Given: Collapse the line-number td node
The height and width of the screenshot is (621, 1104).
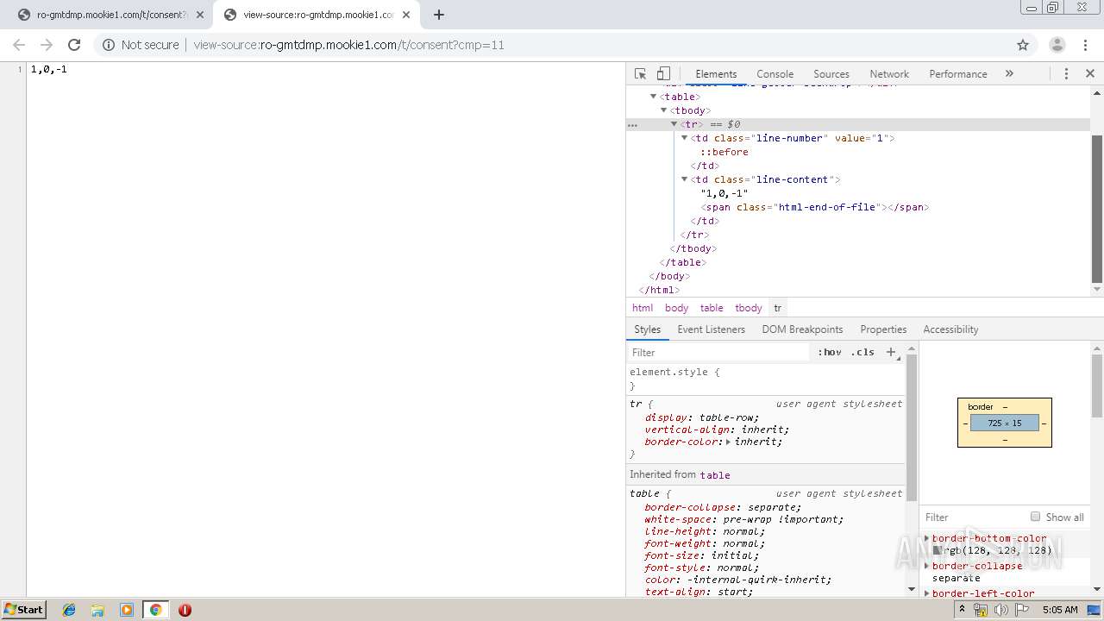Looking at the screenshot, I should (x=684, y=138).
